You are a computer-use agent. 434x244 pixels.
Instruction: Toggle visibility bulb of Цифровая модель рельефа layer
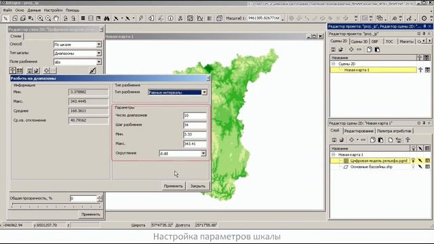pyautogui.click(x=413, y=161)
